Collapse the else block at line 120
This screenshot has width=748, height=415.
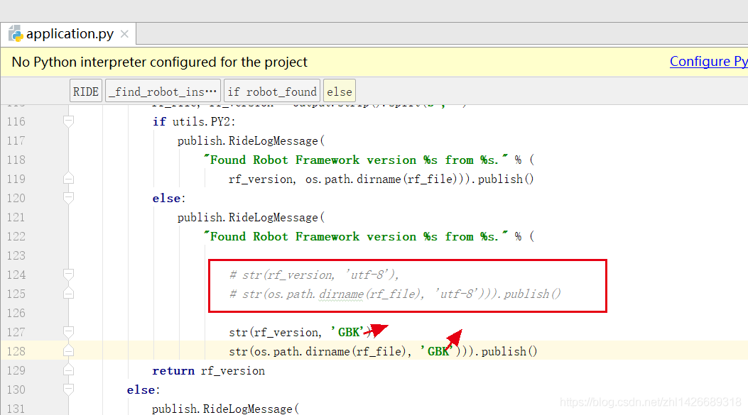pyautogui.click(x=69, y=198)
